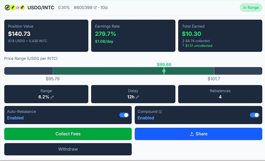Select the current price marker on range bar
This screenshot has width=265, height=161.
(x=164, y=71)
